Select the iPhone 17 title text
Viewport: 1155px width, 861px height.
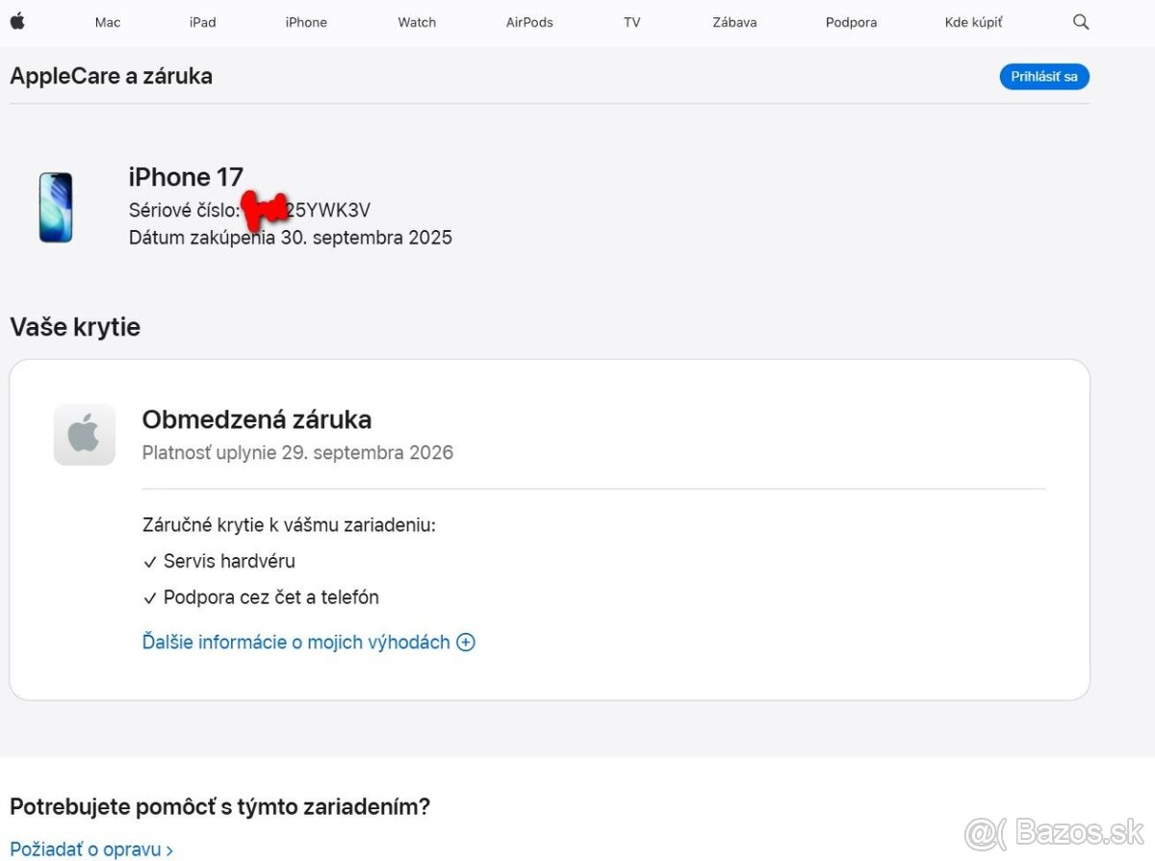(186, 177)
